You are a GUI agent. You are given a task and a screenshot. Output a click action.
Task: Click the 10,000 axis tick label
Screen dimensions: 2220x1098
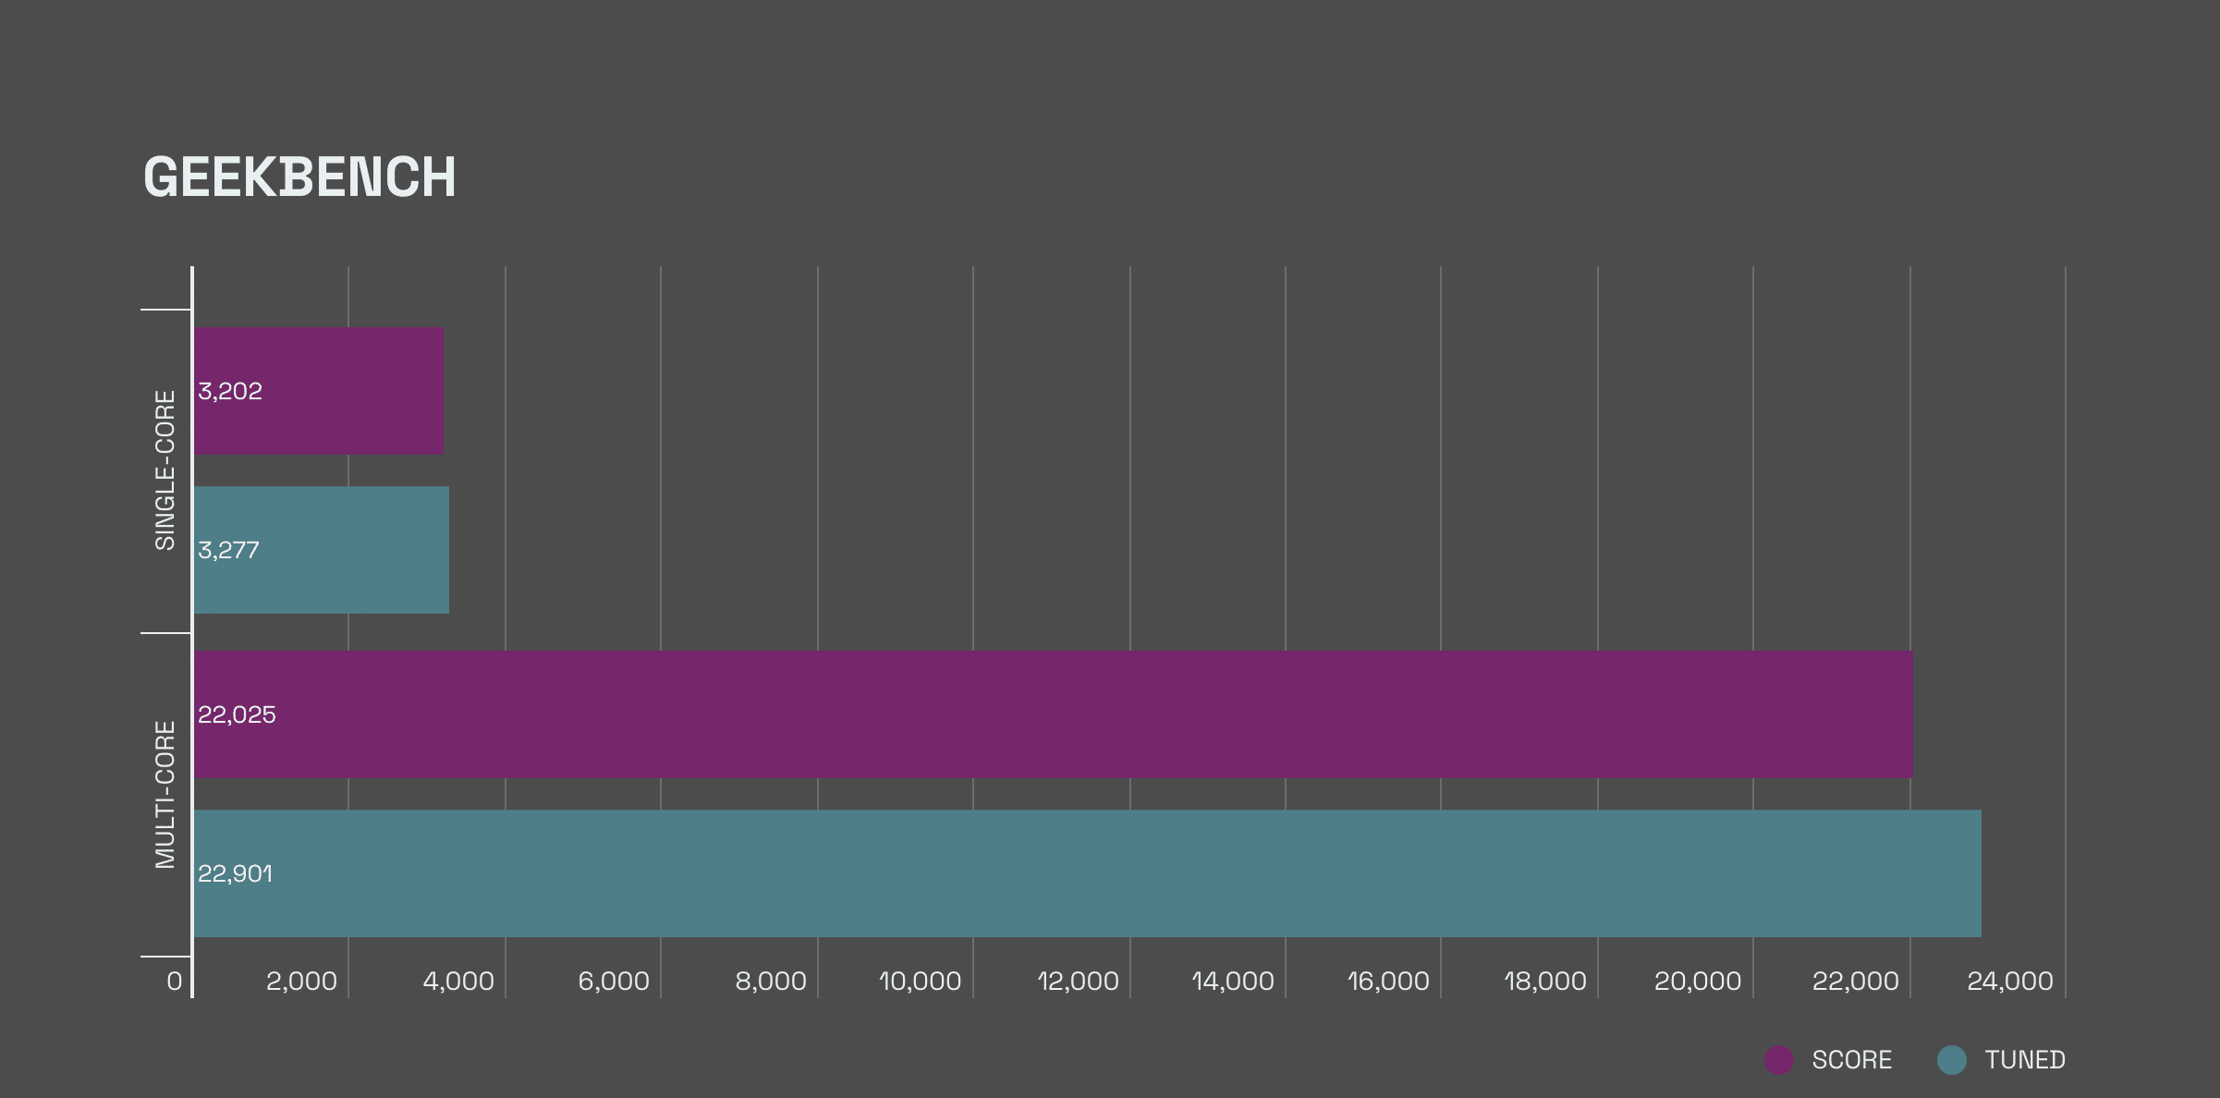click(x=921, y=982)
